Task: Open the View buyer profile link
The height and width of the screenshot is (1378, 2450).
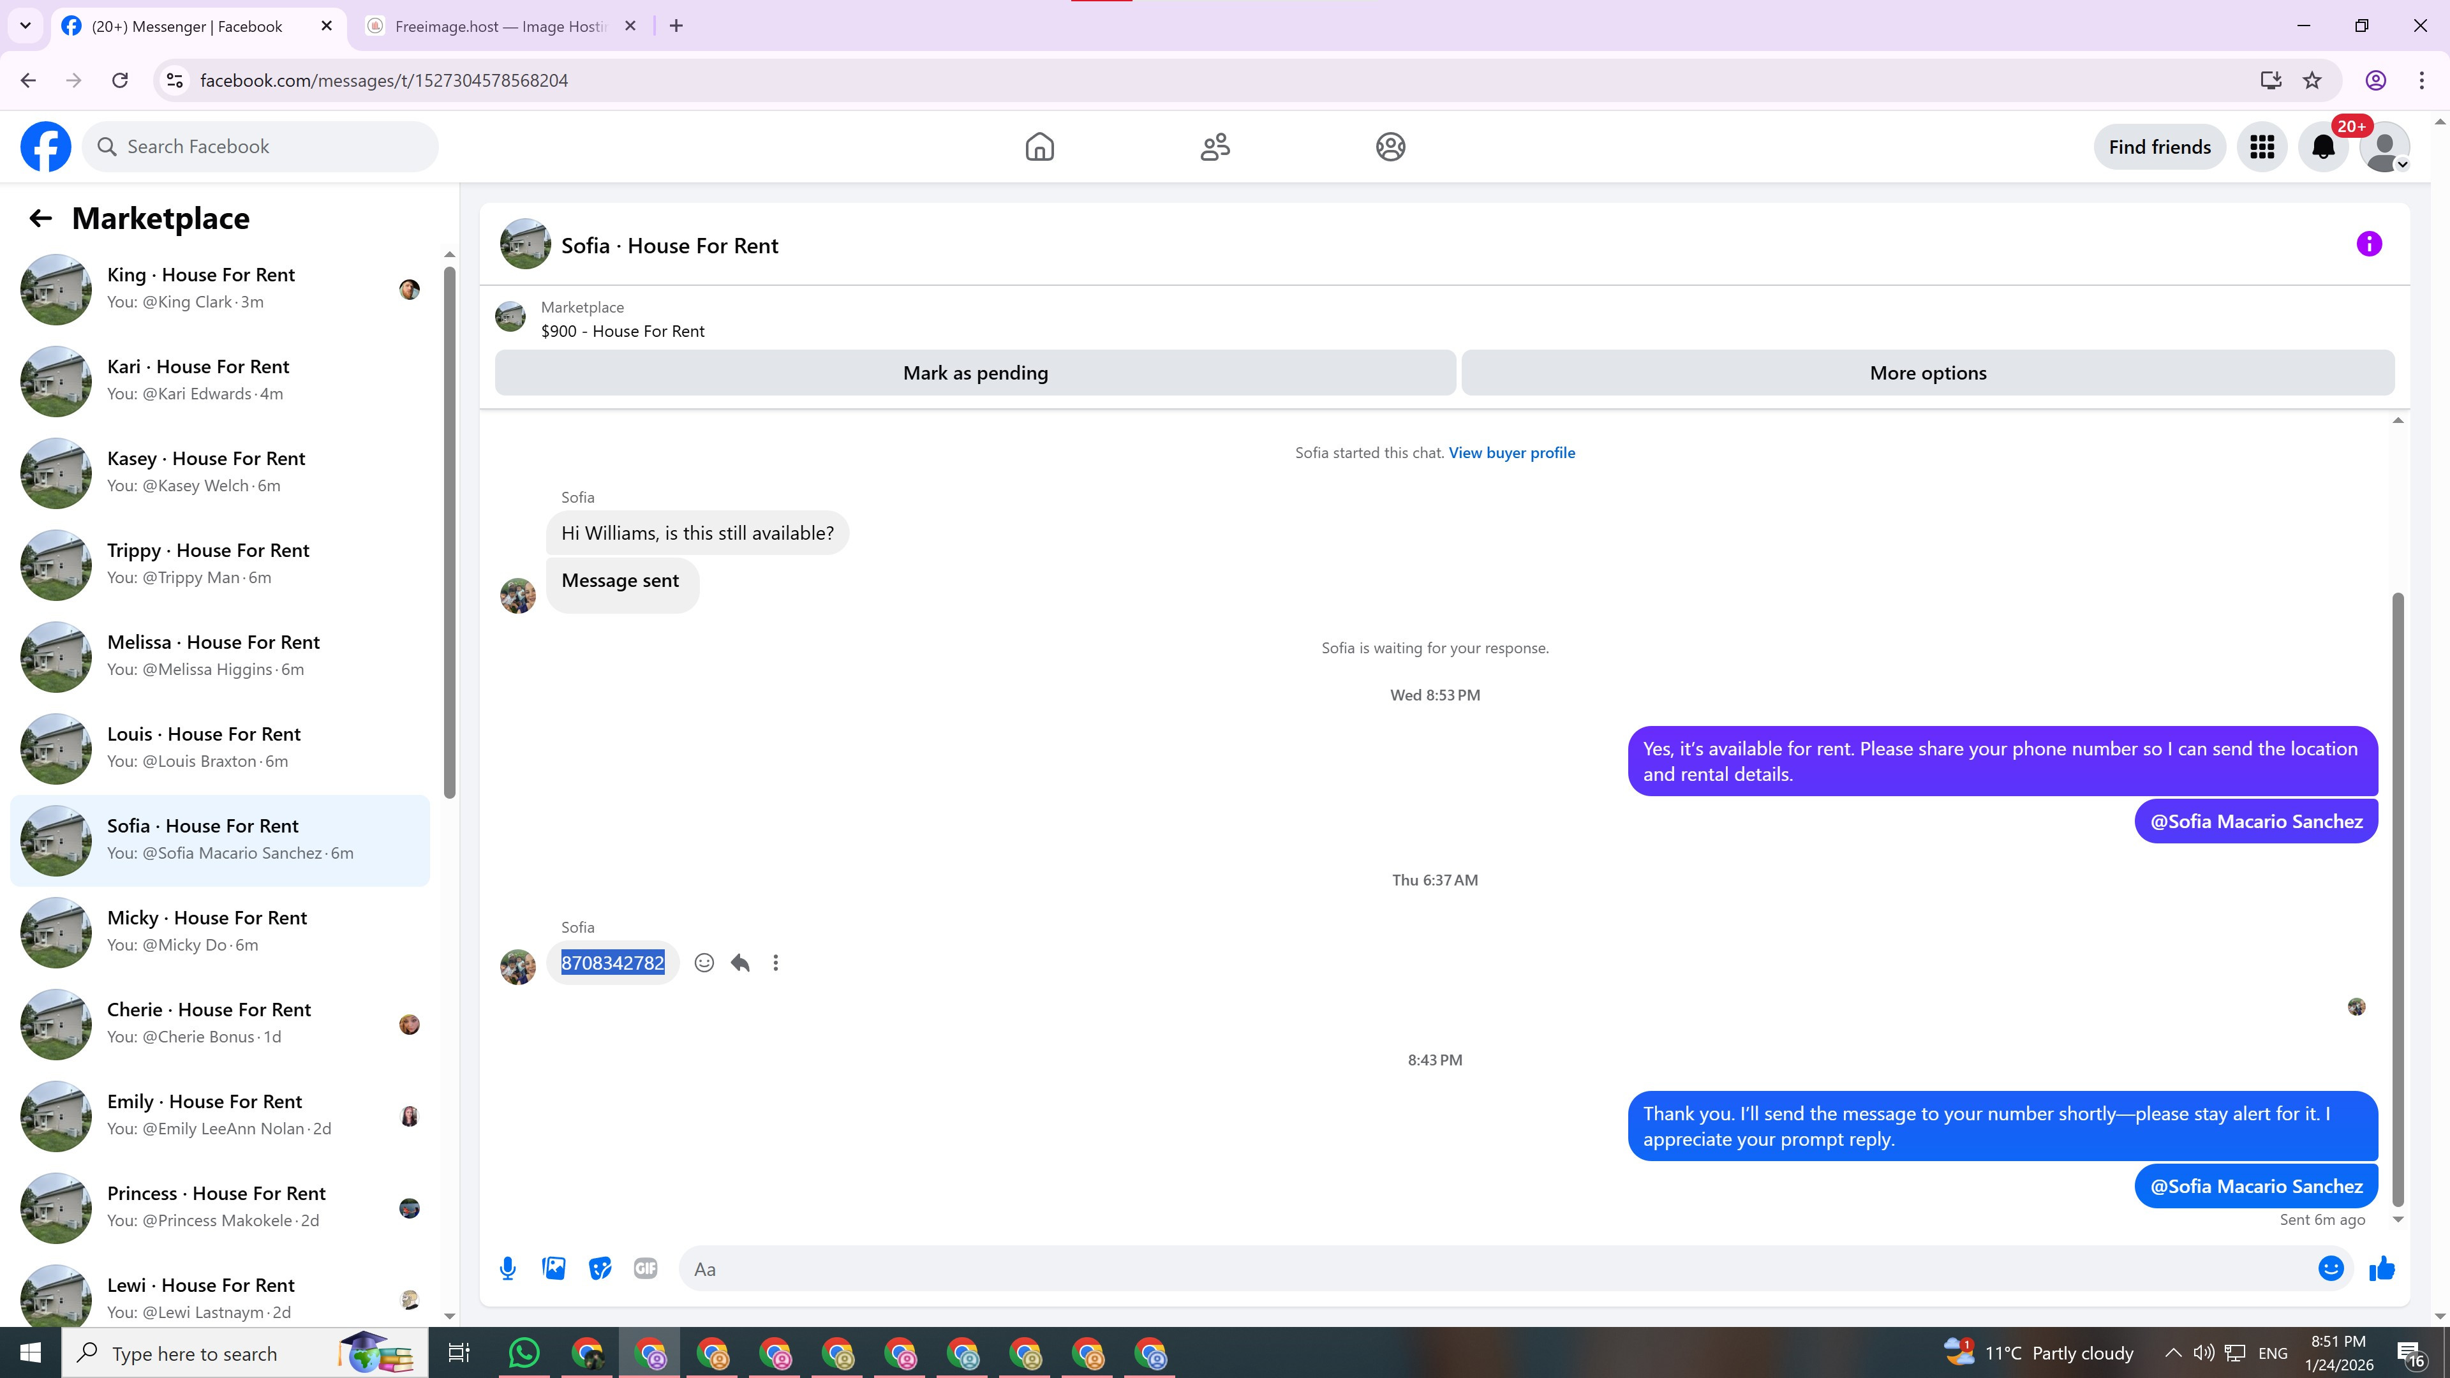Action: 1511,453
